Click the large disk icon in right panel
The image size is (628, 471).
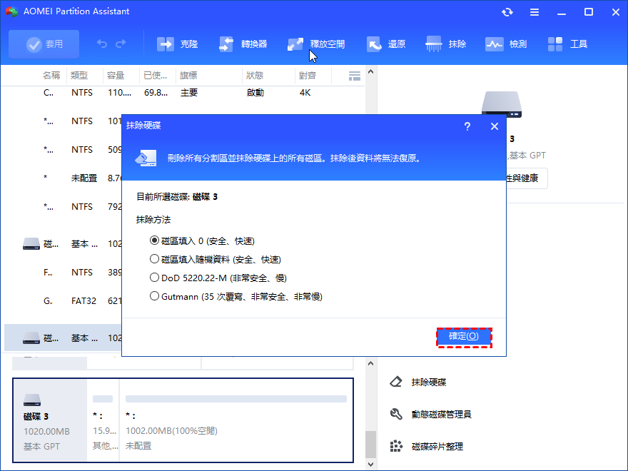[502, 104]
